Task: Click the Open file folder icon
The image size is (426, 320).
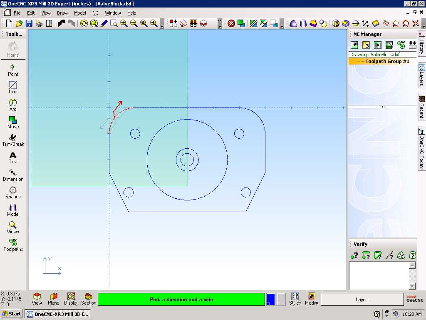Action: [x=19, y=23]
